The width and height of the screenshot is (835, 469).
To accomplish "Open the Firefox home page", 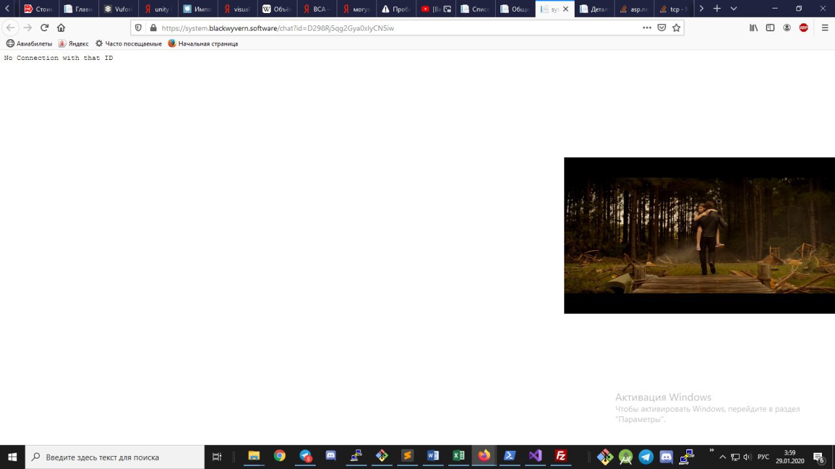I will (61, 28).
